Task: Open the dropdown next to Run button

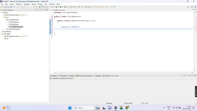Action: [x=58, y=7]
